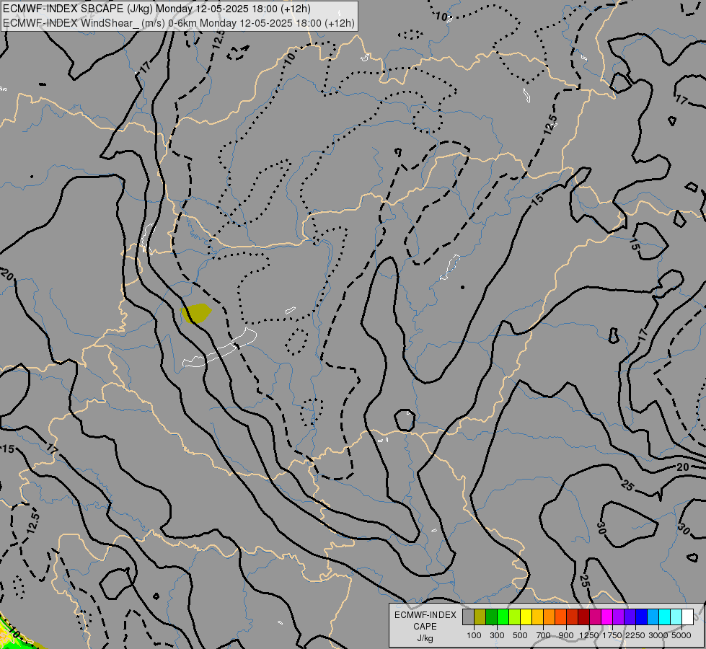
Task: Pick the orange swatch just above 700
Action: pos(550,617)
